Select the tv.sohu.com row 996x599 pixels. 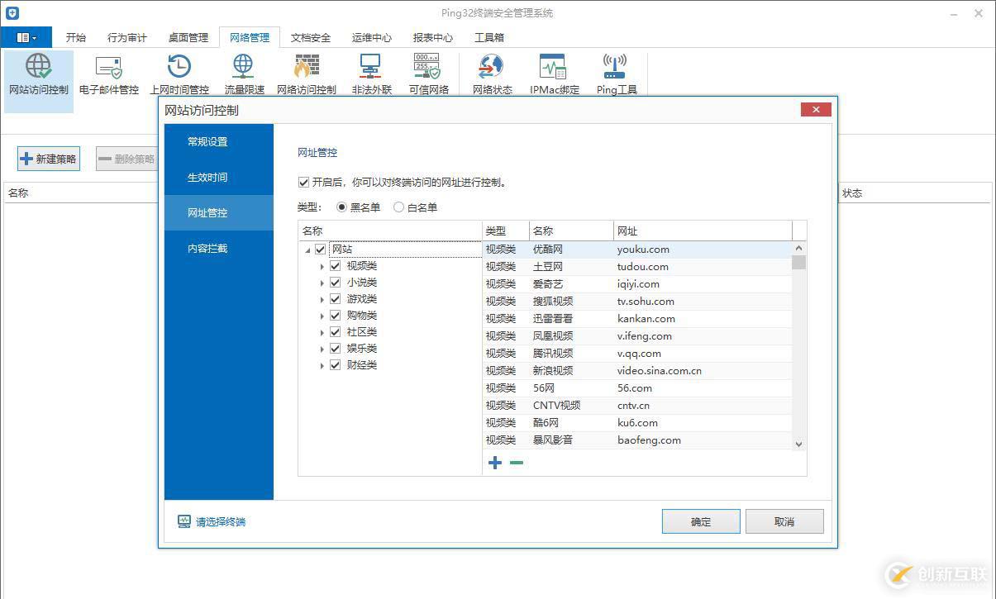(x=637, y=302)
